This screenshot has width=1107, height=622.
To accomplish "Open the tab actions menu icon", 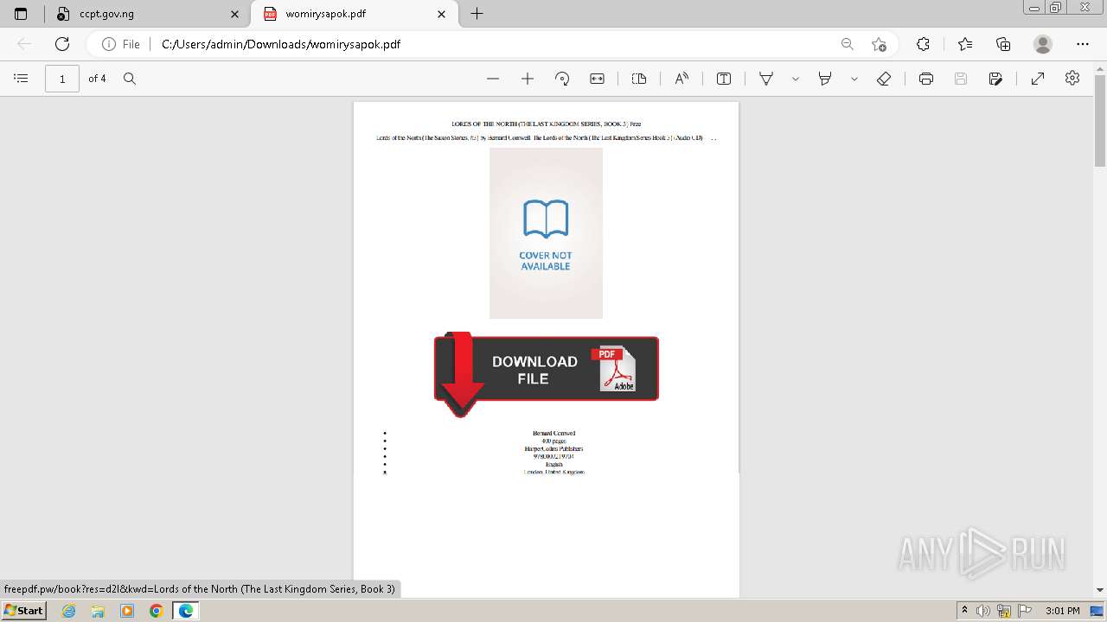I will [x=21, y=14].
